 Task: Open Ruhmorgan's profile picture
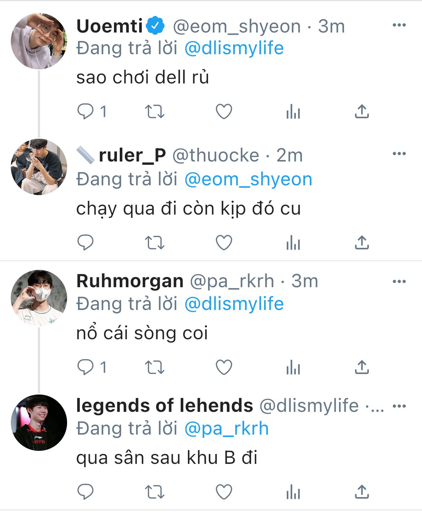pyautogui.click(x=39, y=298)
